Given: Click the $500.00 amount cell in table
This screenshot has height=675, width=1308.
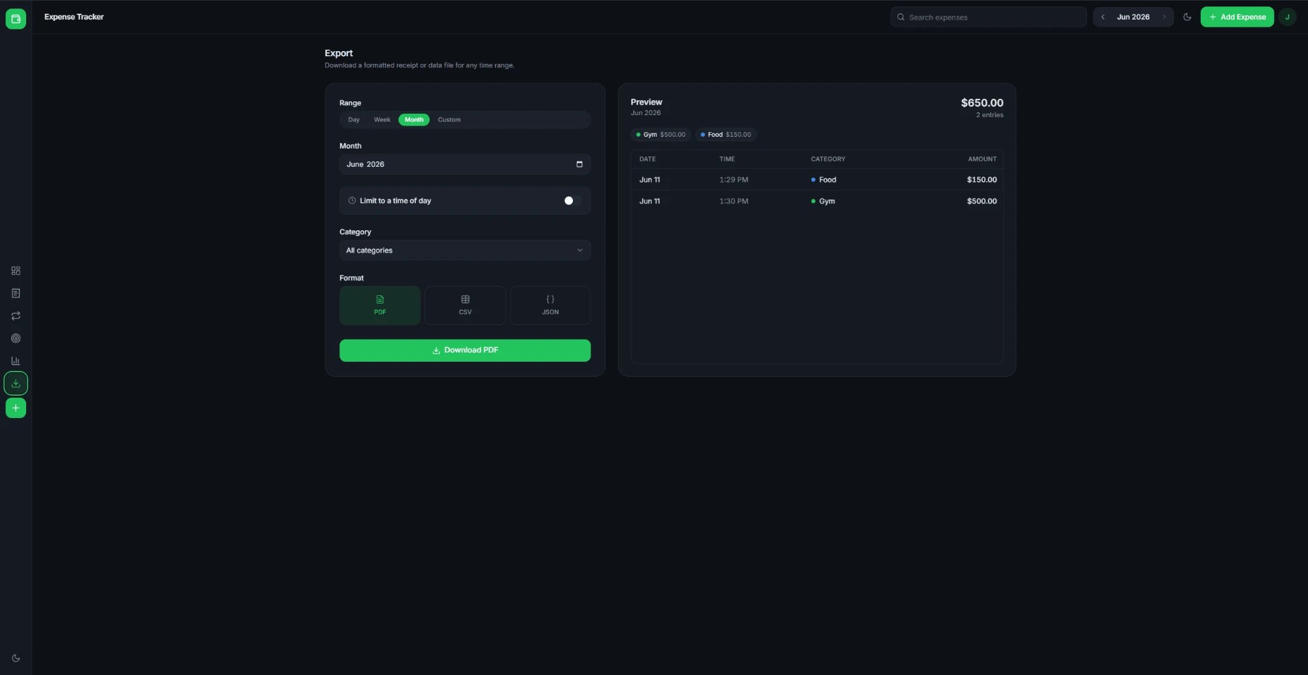Looking at the screenshot, I should pyautogui.click(x=982, y=201).
